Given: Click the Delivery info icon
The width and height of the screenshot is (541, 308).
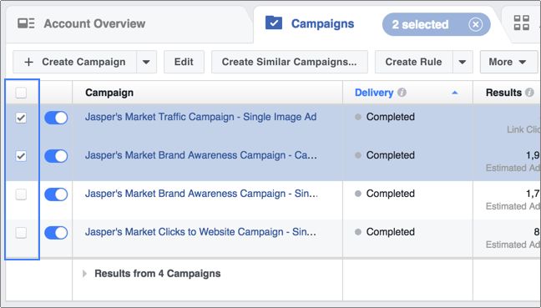Looking at the screenshot, I should 402,93.
